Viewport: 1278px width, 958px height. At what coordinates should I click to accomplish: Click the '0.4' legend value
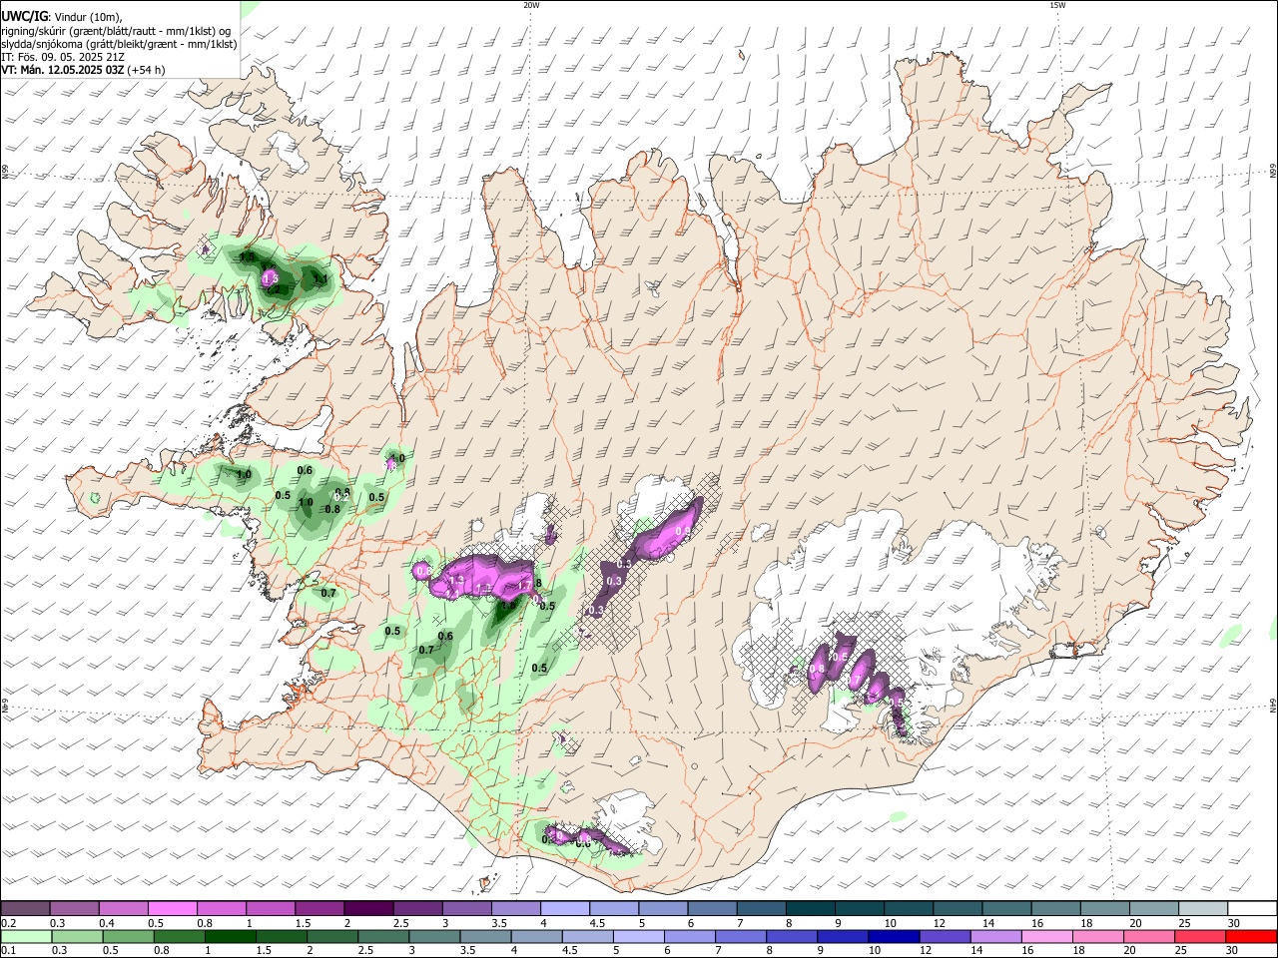click(x=106, y=923)
